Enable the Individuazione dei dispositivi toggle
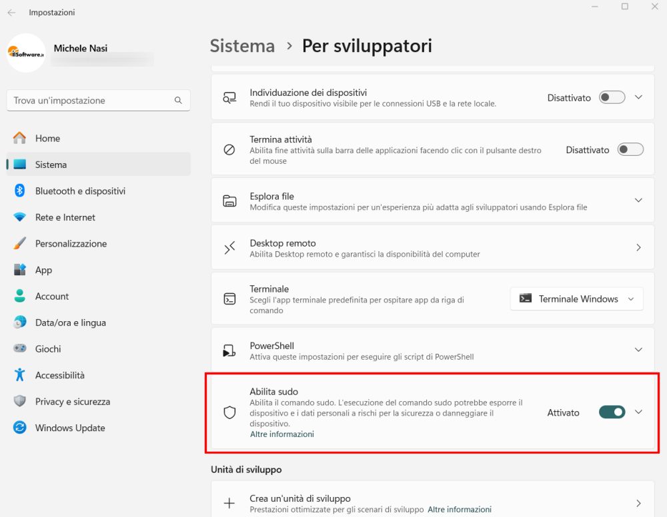 click(x=612, y=97)
